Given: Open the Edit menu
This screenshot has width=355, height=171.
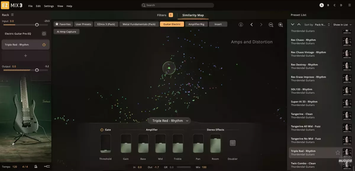Looking at the screenshot, I should click(x=38, y=6).
